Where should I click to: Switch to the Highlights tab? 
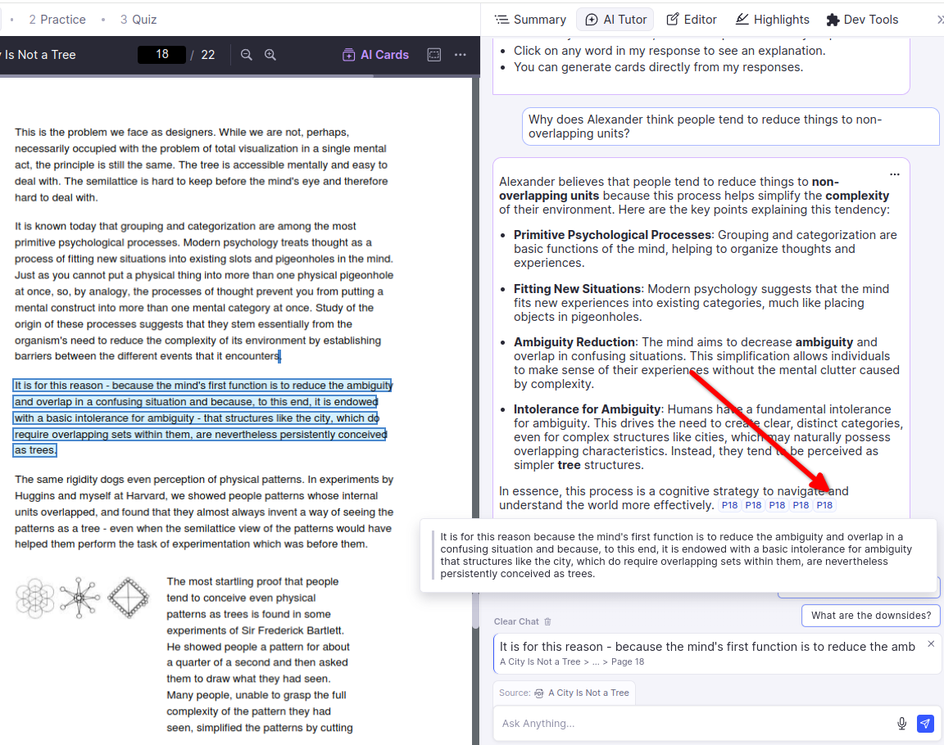point(772,20)
